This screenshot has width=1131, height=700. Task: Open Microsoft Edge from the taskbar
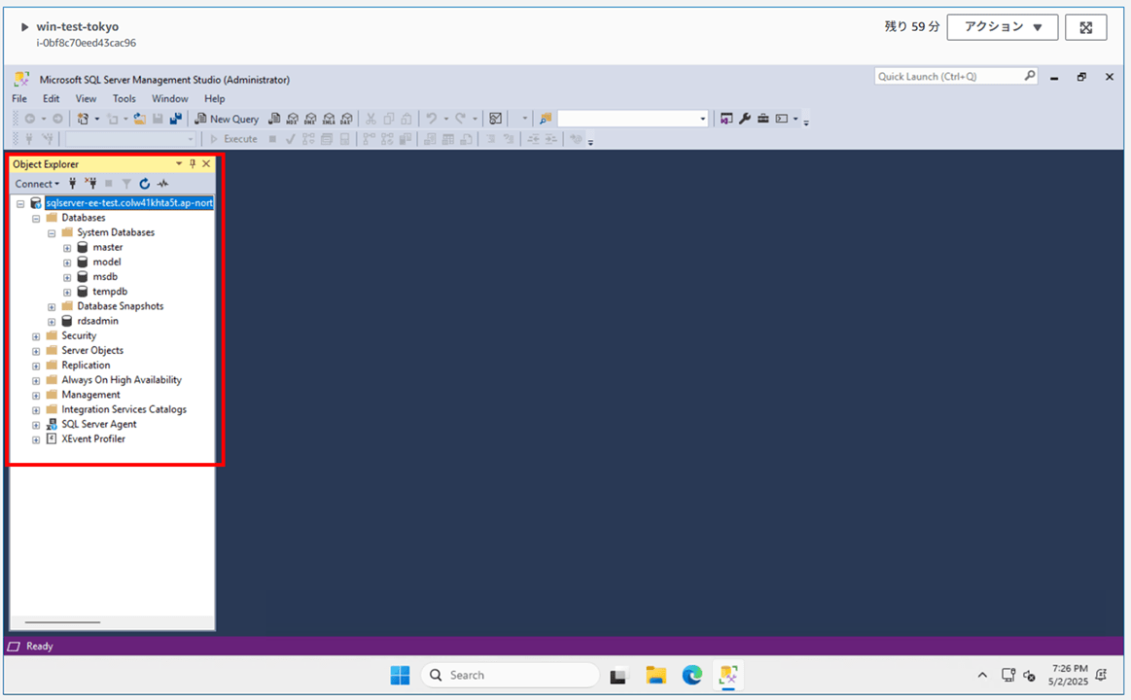692,676
